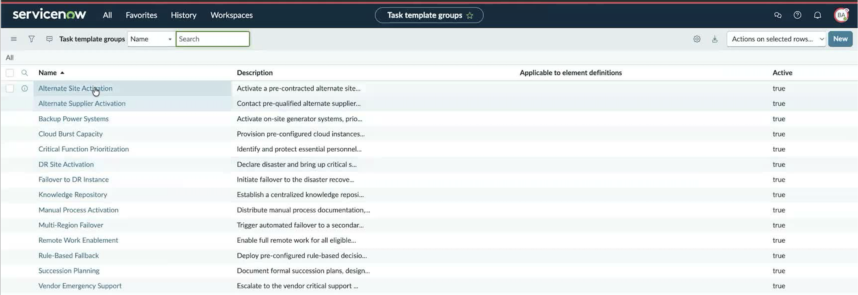Open the list context menu hamburger icon
Viewport: 858px width, 295px height.
pyautogui.click(x=14, y=39)
